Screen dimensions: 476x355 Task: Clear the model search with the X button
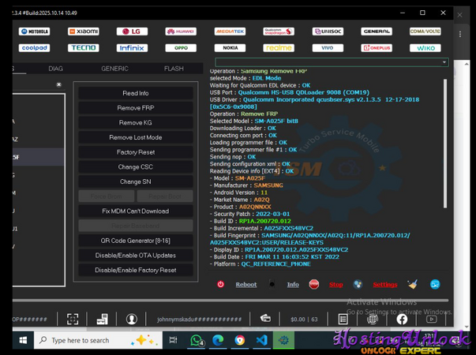coord(59,84)
